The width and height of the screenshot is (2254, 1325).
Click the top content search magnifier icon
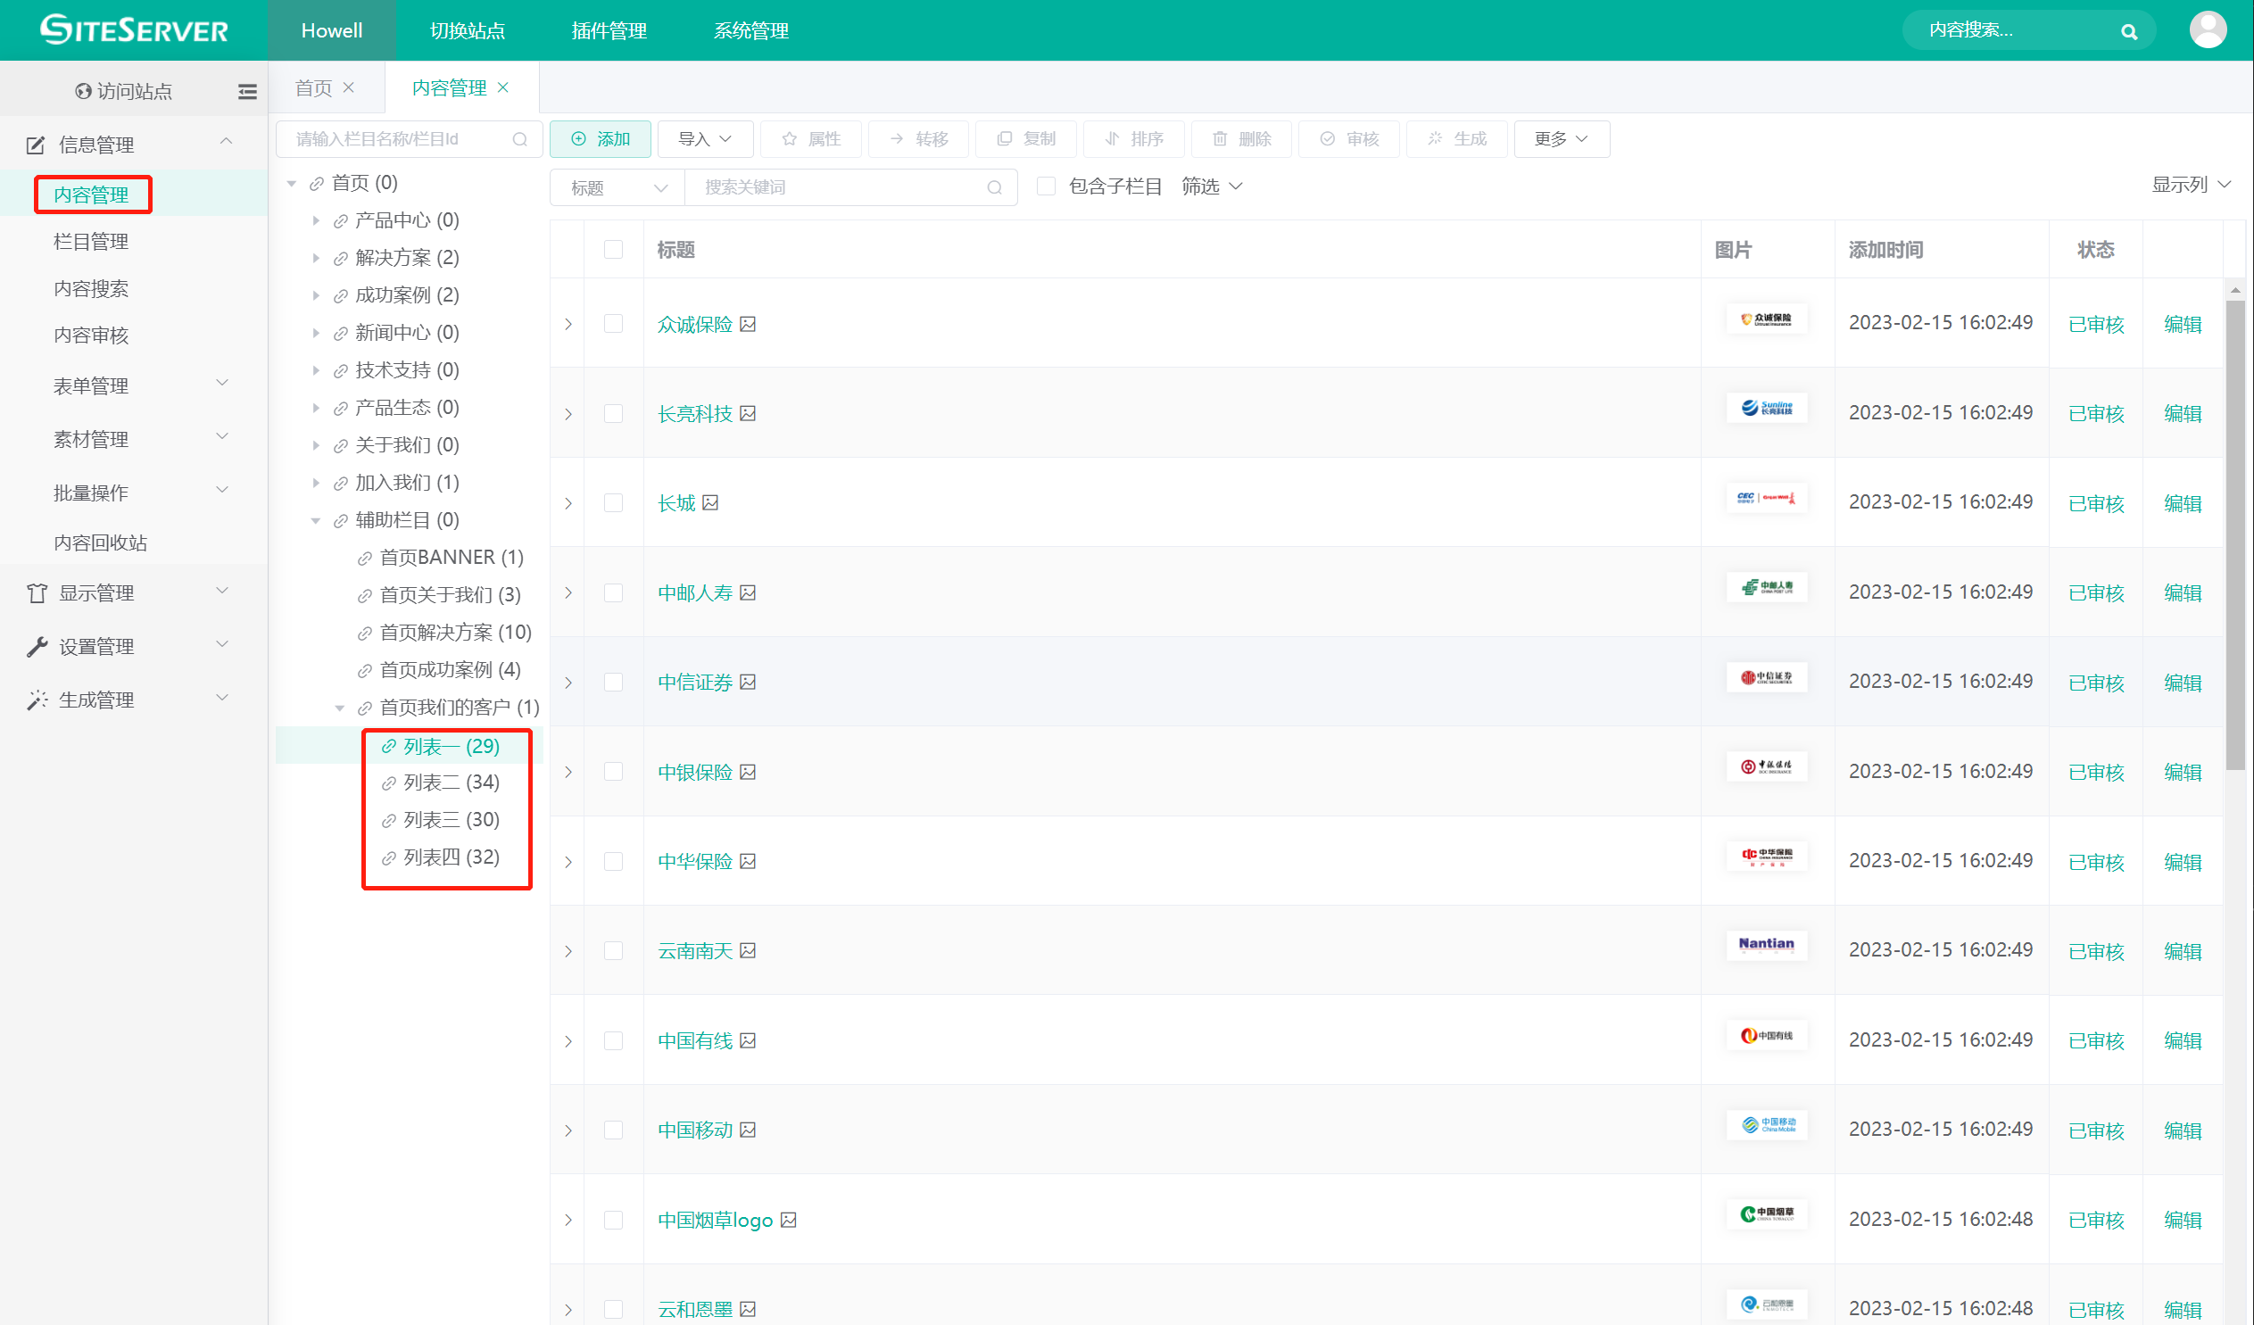2129,32
